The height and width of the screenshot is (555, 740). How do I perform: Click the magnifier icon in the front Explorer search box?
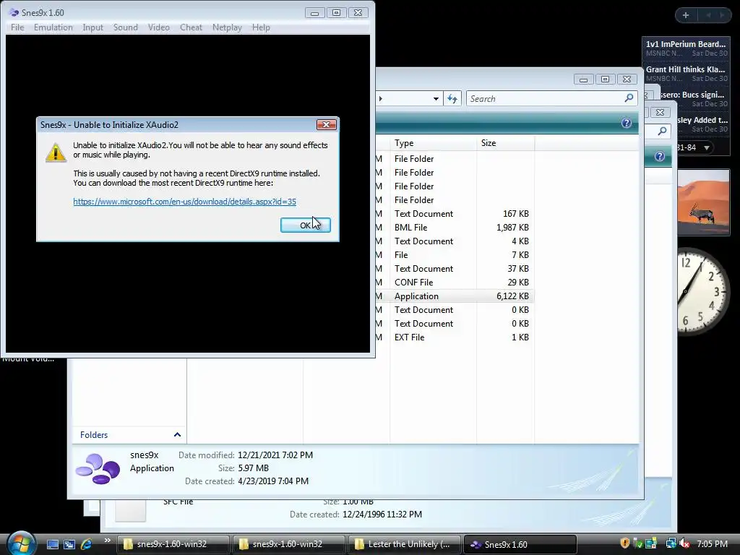click(x=629, y=98)
